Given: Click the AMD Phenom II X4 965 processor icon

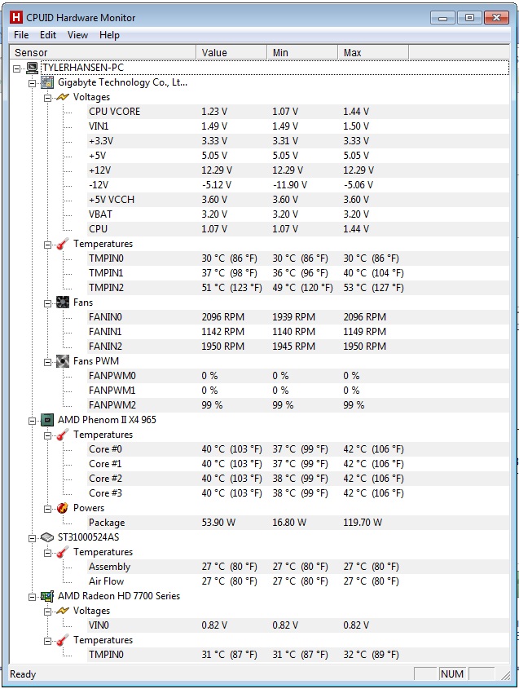Looking at the screenshot, I should pos(47,420).
